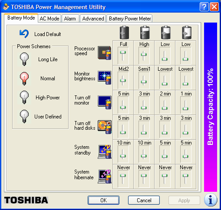Open the Alarm tab
Image resolution: width=221 pixels, height=210 pixels.
tap(70, 19)
